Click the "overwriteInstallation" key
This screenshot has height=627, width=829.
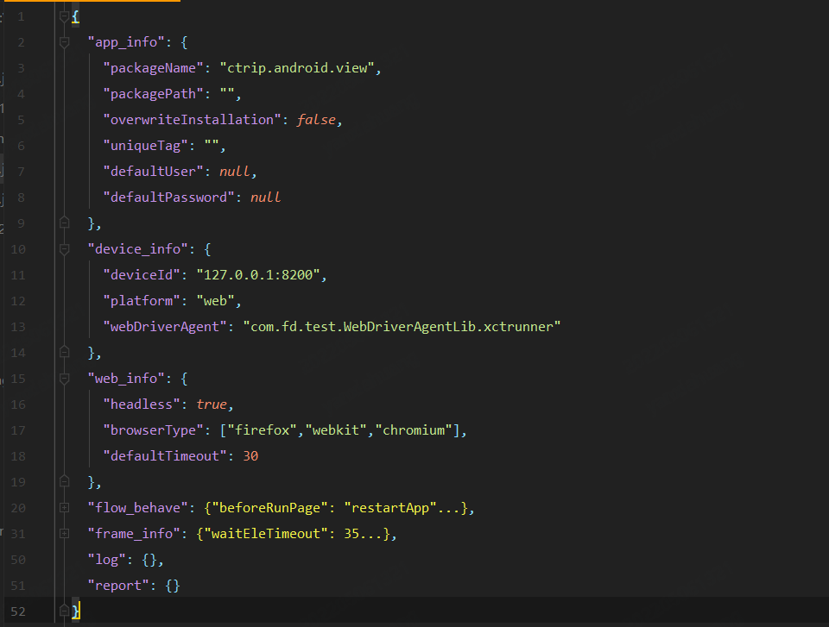click(x=192, y=120)
